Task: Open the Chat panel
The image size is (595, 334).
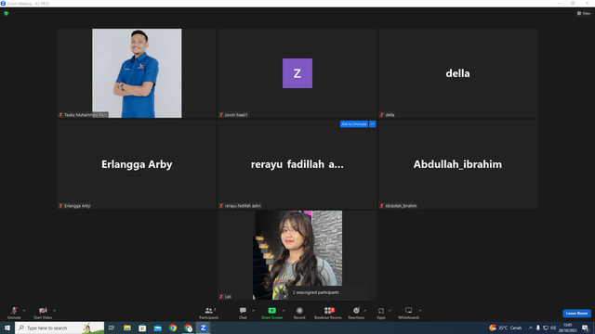Action: click(243, 313)
